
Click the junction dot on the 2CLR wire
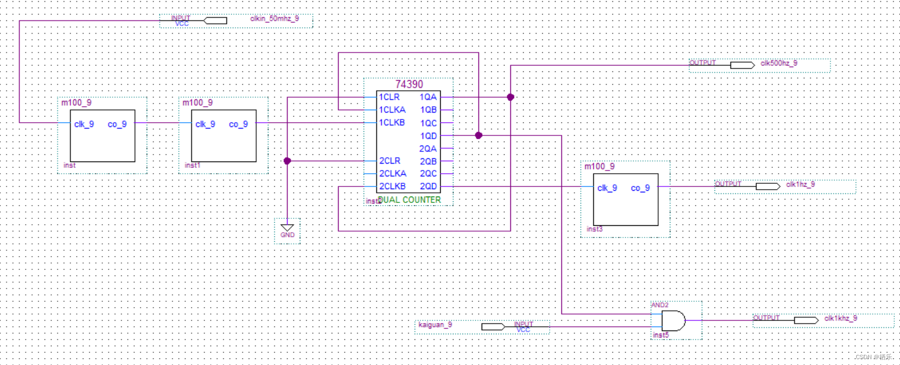click(287, 161)
